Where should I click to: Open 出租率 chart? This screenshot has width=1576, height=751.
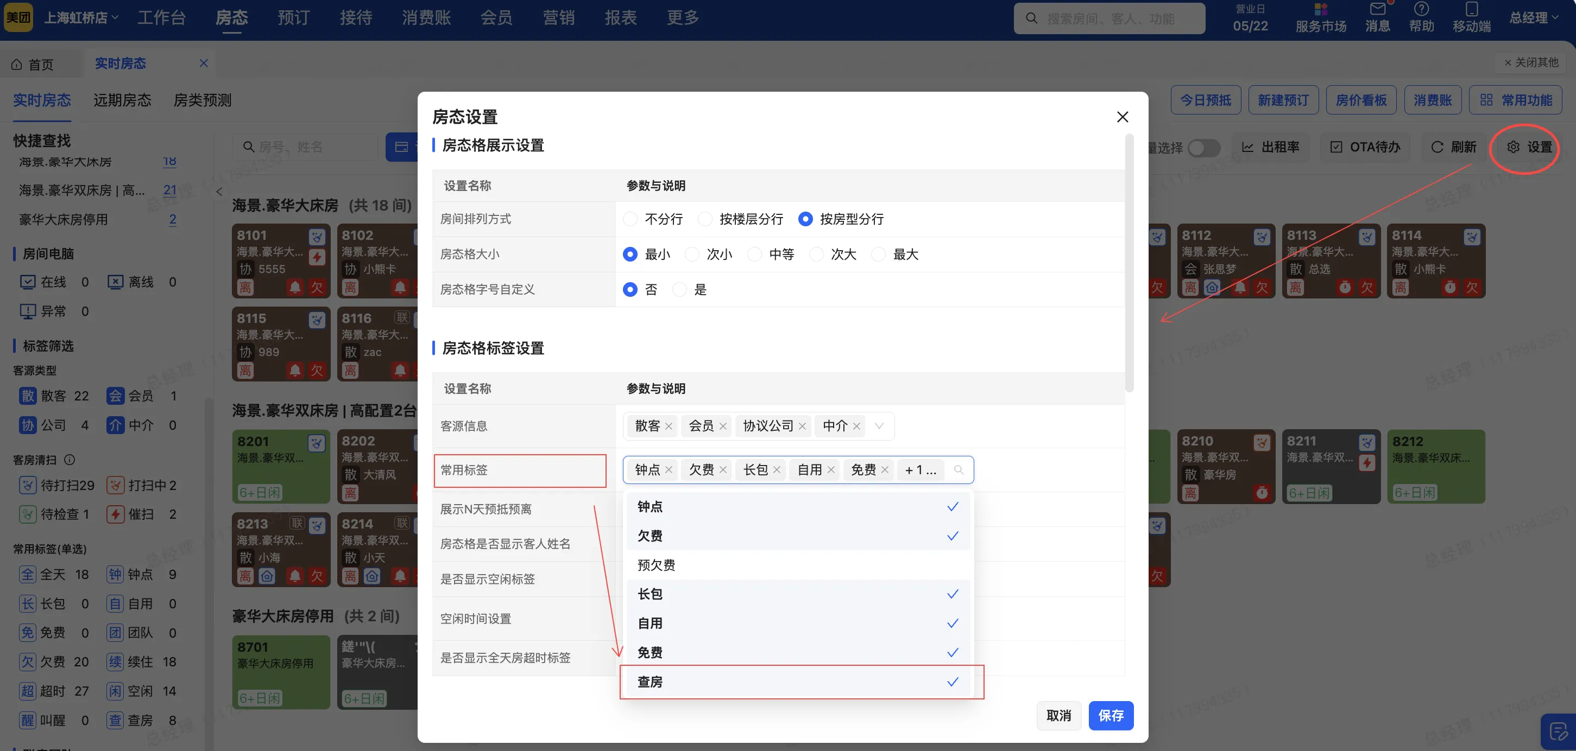pos(1270,147)
